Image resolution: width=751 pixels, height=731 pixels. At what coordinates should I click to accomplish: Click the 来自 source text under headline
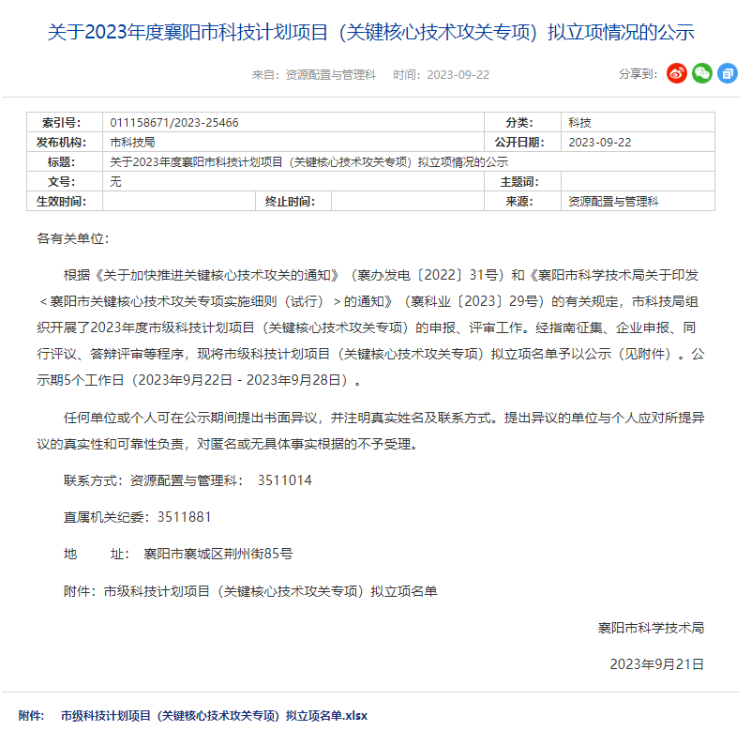pyautogui.click(x=313, y=75)
